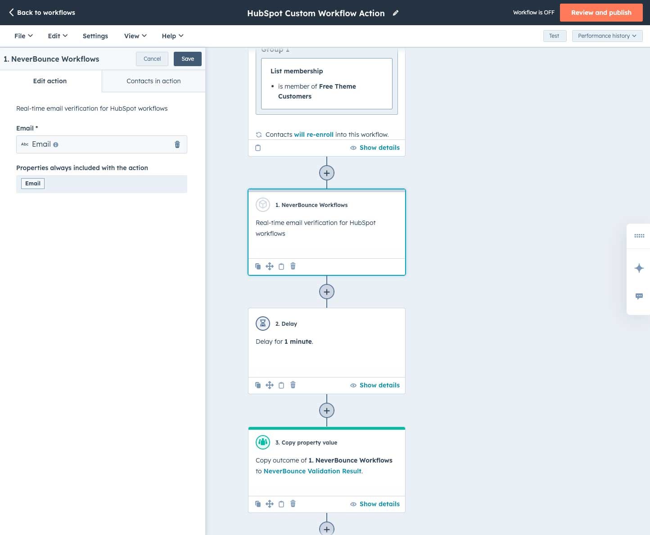Go back to workflows
This screenshot has height=535, width=650.
[x=42, y=13]
